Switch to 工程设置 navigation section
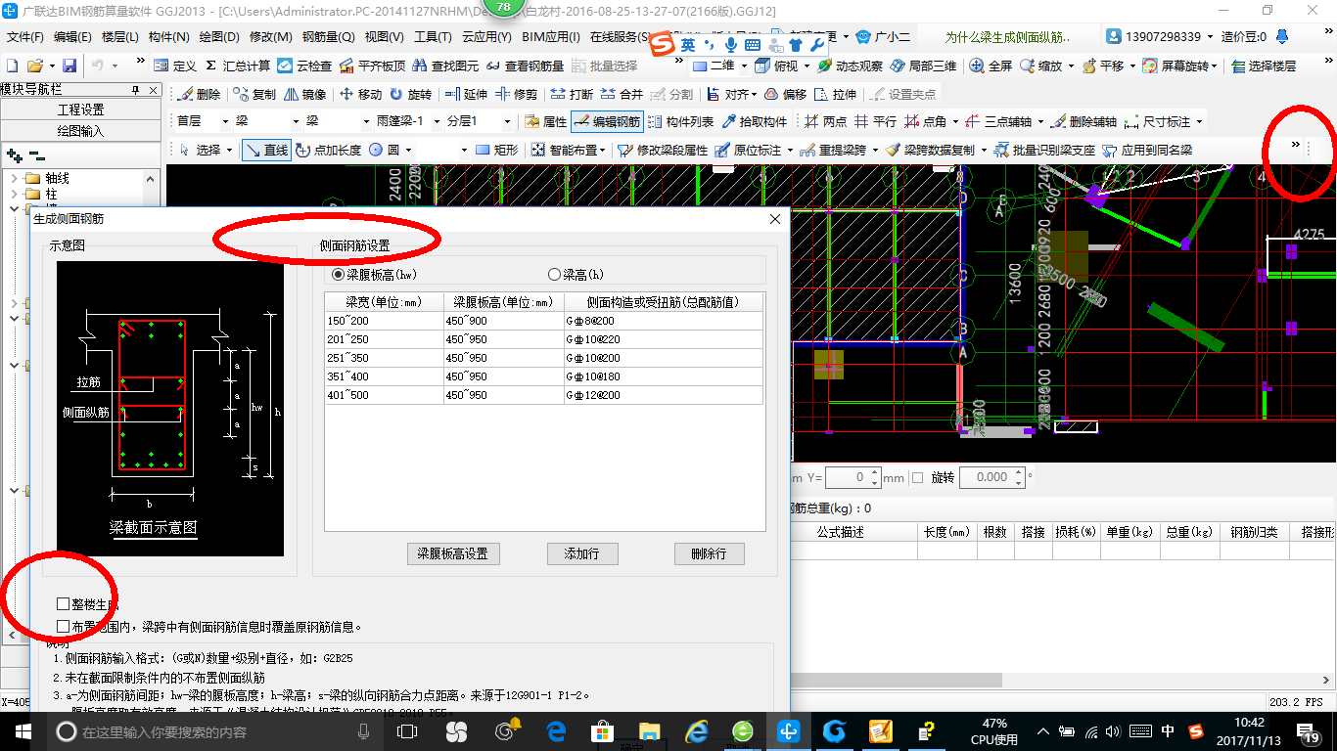 pos(80,110)
